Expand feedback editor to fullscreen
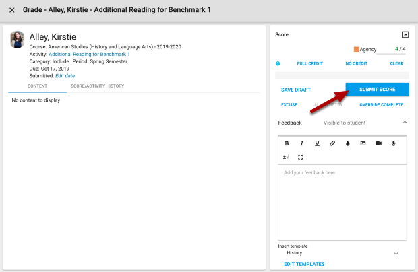Image resolution: width=418 pixels, height=272 pixels. pyautogui.click(x=301, y=157)
